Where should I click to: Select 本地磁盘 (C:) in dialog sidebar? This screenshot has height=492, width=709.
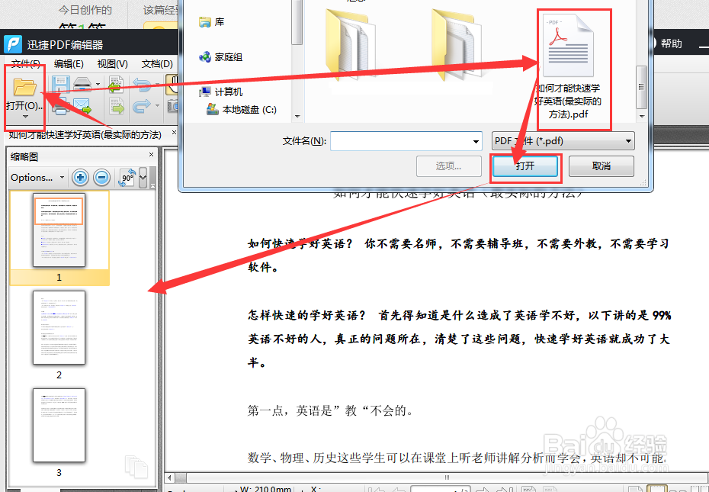point(241,110)
